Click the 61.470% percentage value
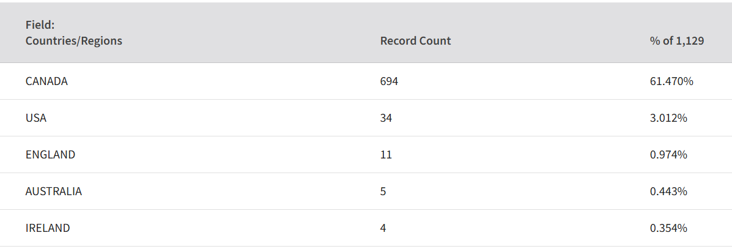The image size is (732, 249). (x=671, y=81)
